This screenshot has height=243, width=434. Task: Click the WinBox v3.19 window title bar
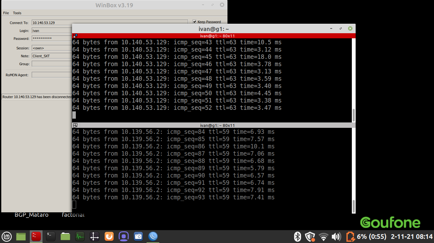tap(114, 5)
